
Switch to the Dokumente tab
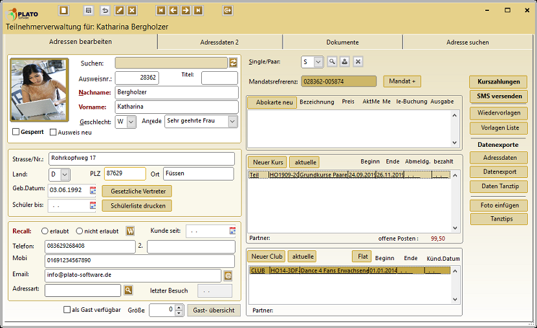pyautogui.click(x=342, y=42)
